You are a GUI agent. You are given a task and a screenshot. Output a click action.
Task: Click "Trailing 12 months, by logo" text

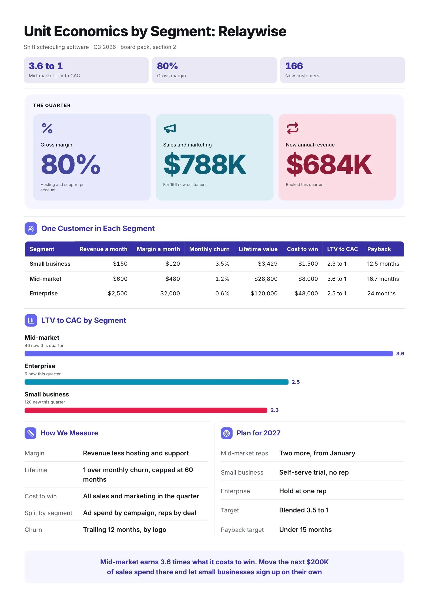point(125,530)
